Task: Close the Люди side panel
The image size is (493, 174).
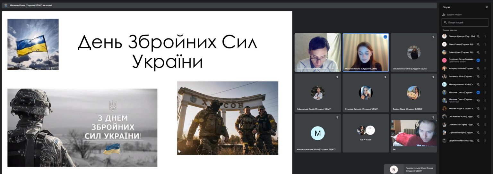Action: tap(487, 7)
